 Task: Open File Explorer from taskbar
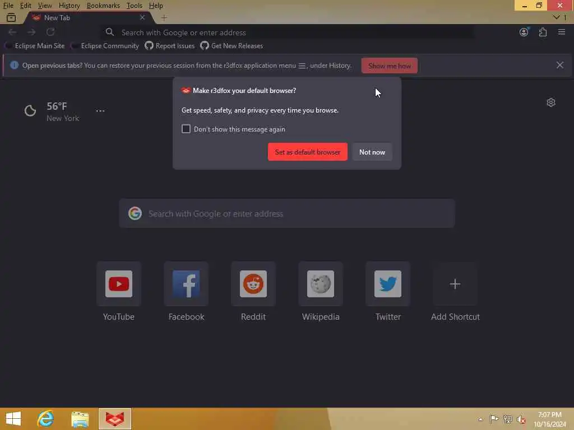(x=80, y=419)
